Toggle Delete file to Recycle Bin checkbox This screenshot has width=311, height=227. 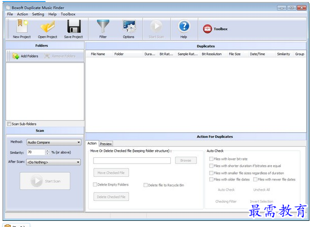coord(146,185)
